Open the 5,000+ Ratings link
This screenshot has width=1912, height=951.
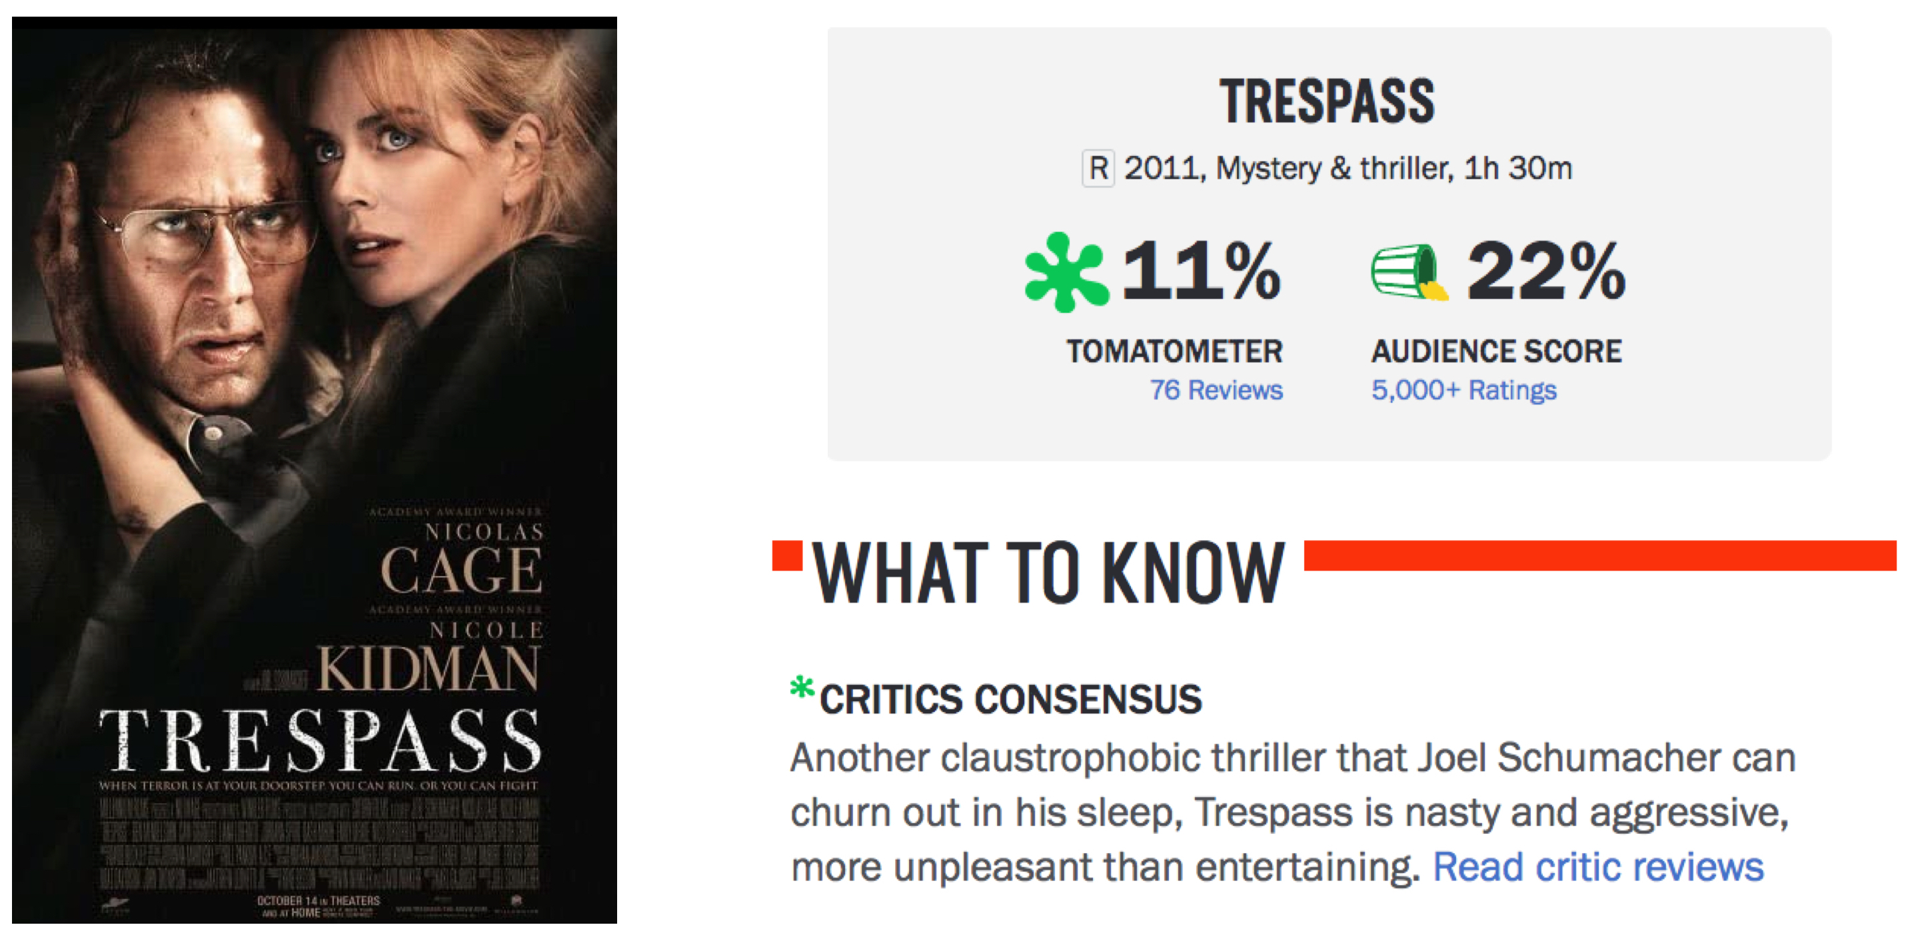[1463, 390]
